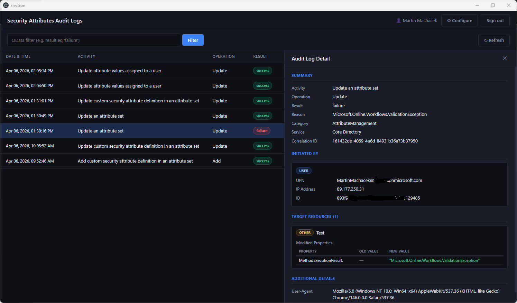Click the Correlation ID value

coord(375,141)
